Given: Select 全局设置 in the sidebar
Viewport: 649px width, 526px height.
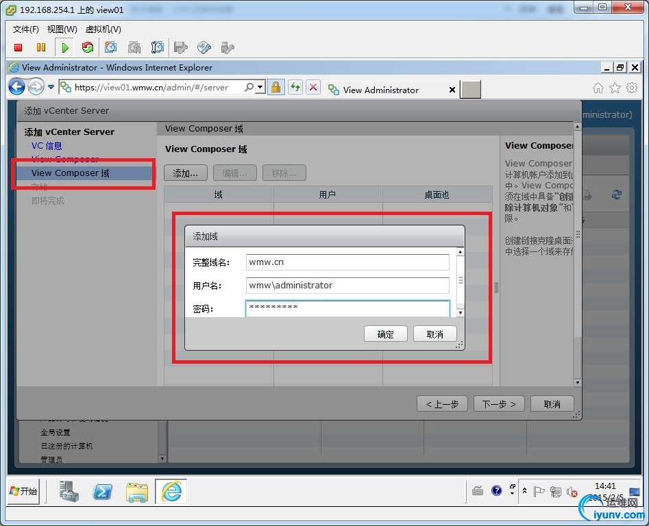Looking at the screenshot, I should (56, 432).
